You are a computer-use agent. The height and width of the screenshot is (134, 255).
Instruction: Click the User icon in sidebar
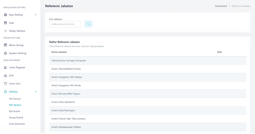5,23
